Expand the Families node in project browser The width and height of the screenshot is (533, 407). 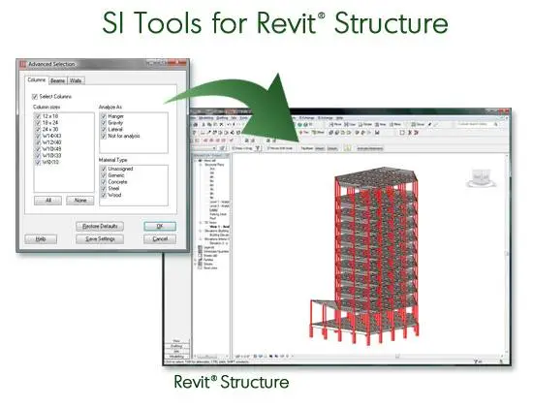coord(196,260)
